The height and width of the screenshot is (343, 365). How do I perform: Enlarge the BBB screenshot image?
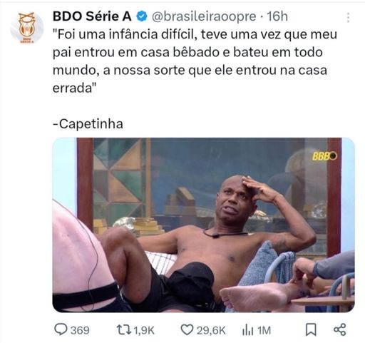(203, 225)
